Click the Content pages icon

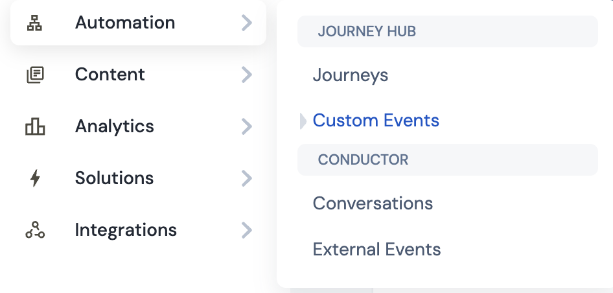[35, 75]
